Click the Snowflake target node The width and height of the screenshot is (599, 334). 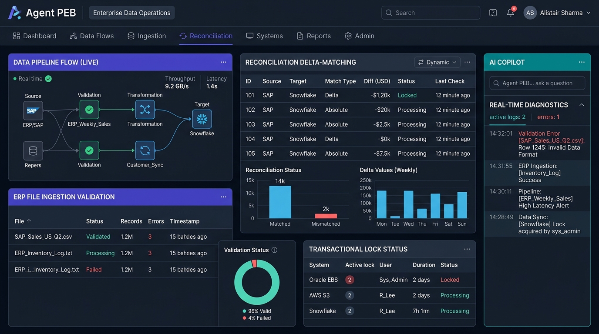click(202, 119)
